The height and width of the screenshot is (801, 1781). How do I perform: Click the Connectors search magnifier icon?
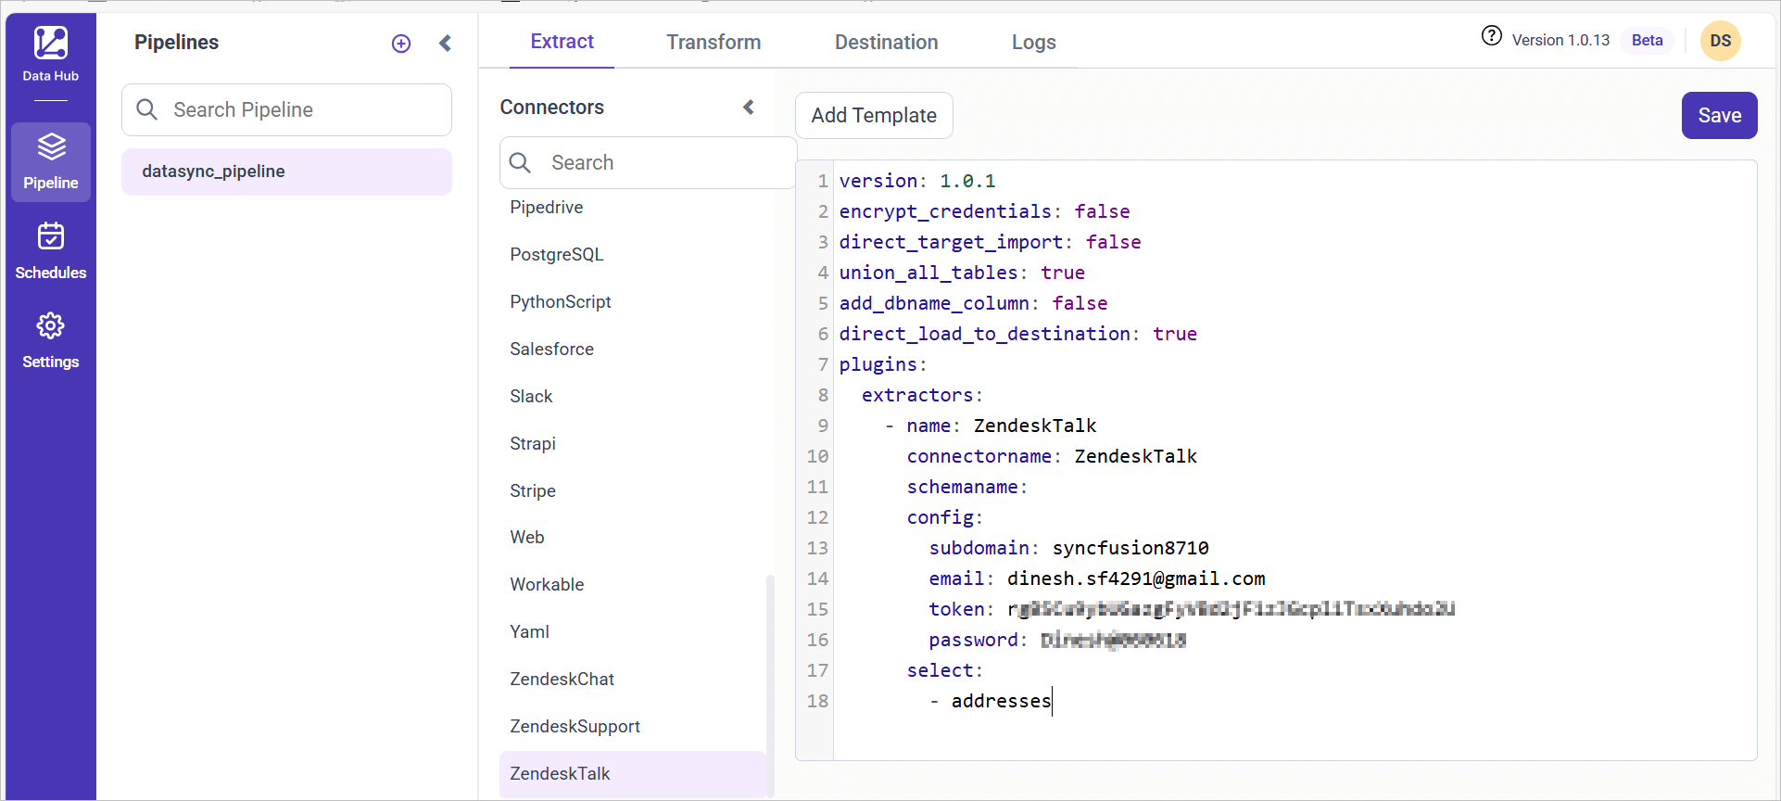click(x=521, y=162)
